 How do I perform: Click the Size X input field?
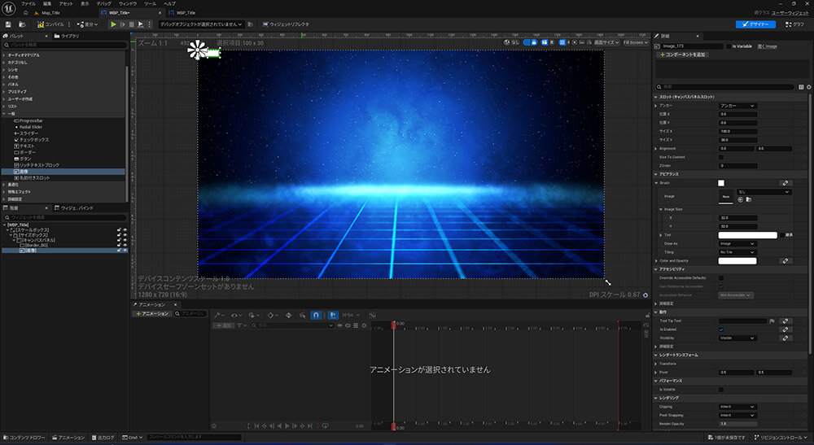click(737, 131)
